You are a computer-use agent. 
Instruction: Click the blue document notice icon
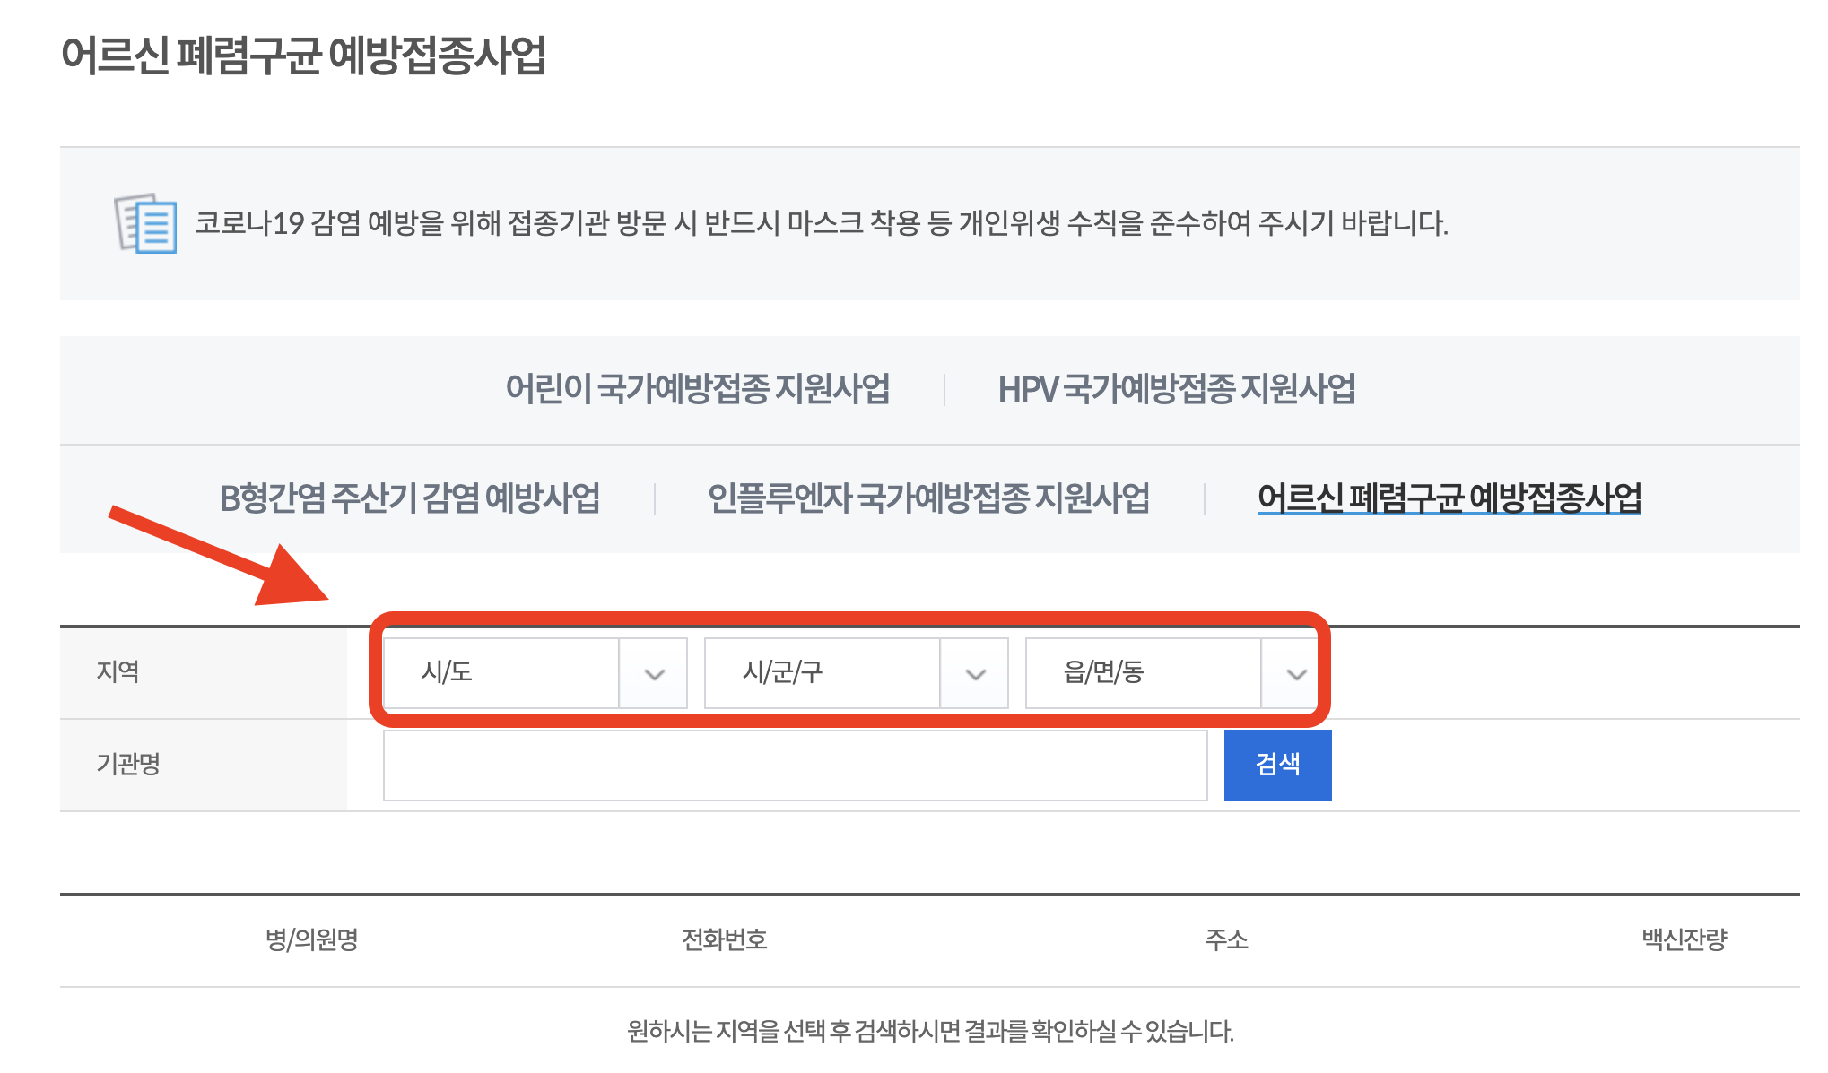point(144,226)
